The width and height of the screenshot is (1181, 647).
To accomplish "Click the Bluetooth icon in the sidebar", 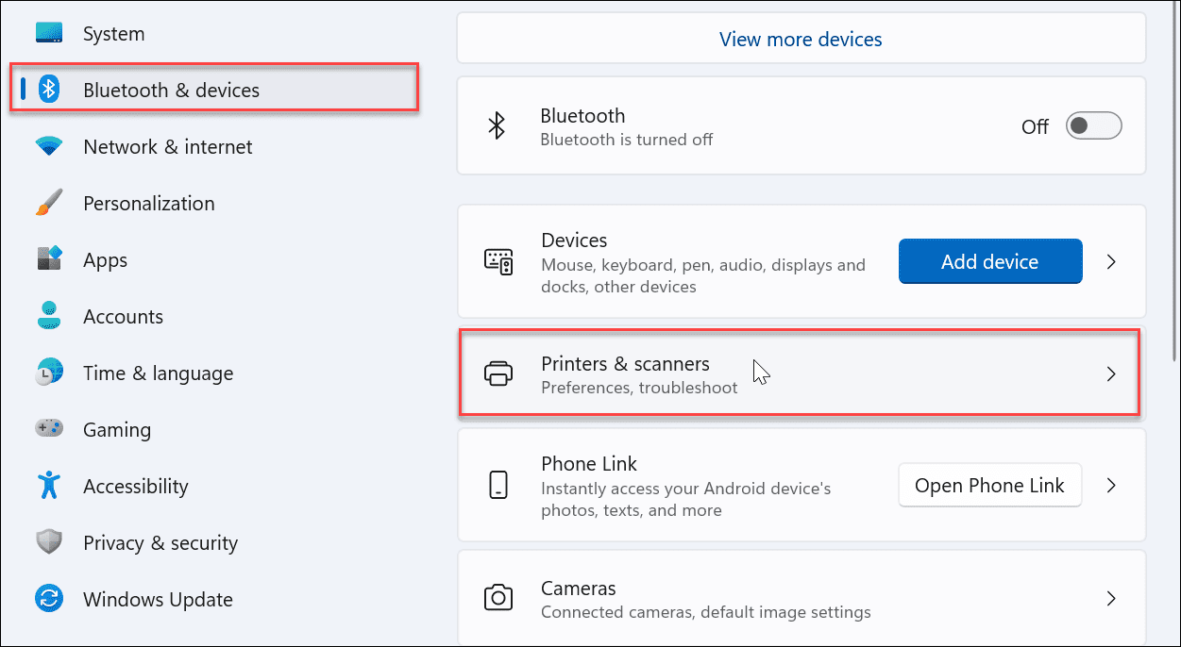I will click(49, 90).
